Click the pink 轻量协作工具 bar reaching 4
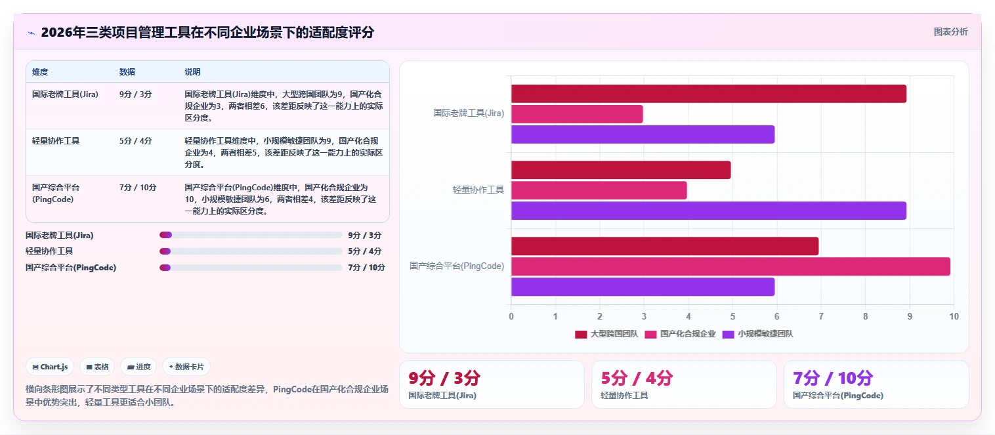Screen dimensions: 995x435 coord(599,190)
